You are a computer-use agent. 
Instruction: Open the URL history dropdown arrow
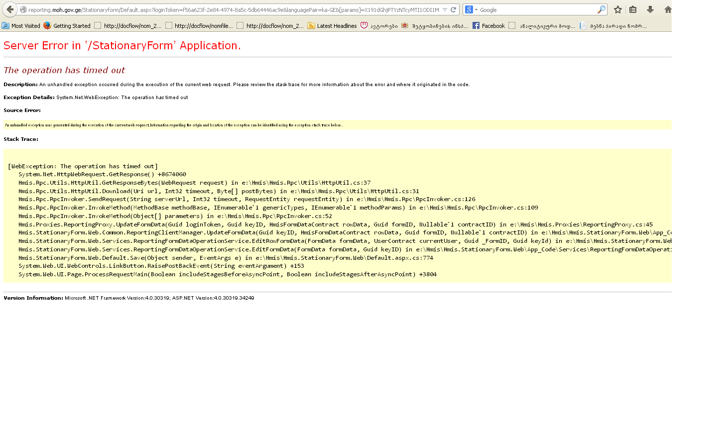(445, 9)
